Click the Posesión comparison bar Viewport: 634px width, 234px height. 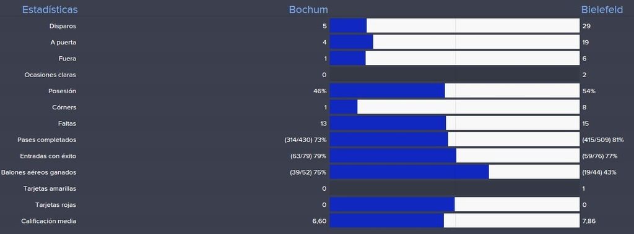click(454, 91)
